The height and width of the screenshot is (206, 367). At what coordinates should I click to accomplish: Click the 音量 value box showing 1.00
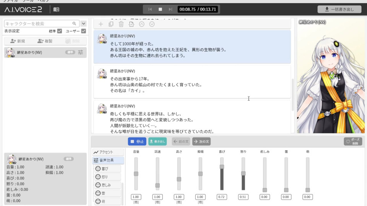[x=136, y=197]
